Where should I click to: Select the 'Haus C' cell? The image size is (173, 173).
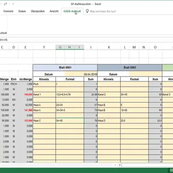click(44, 121)
